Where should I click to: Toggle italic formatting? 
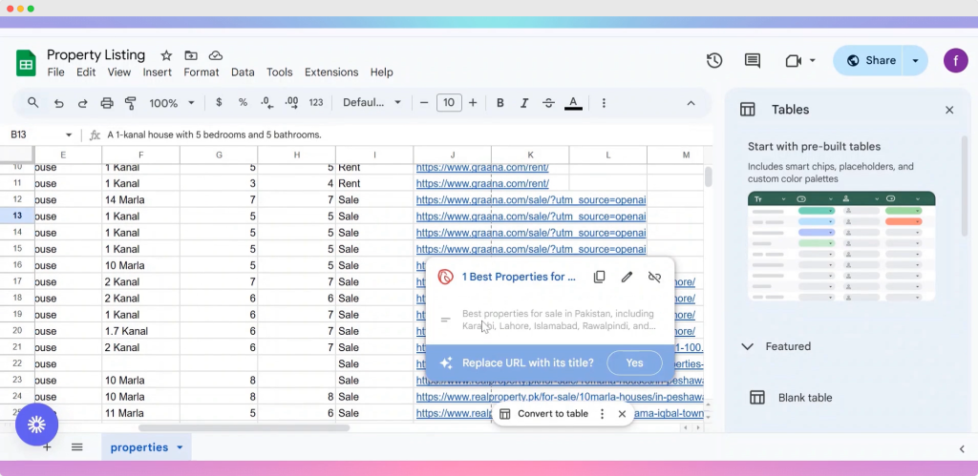click(524, 103)
